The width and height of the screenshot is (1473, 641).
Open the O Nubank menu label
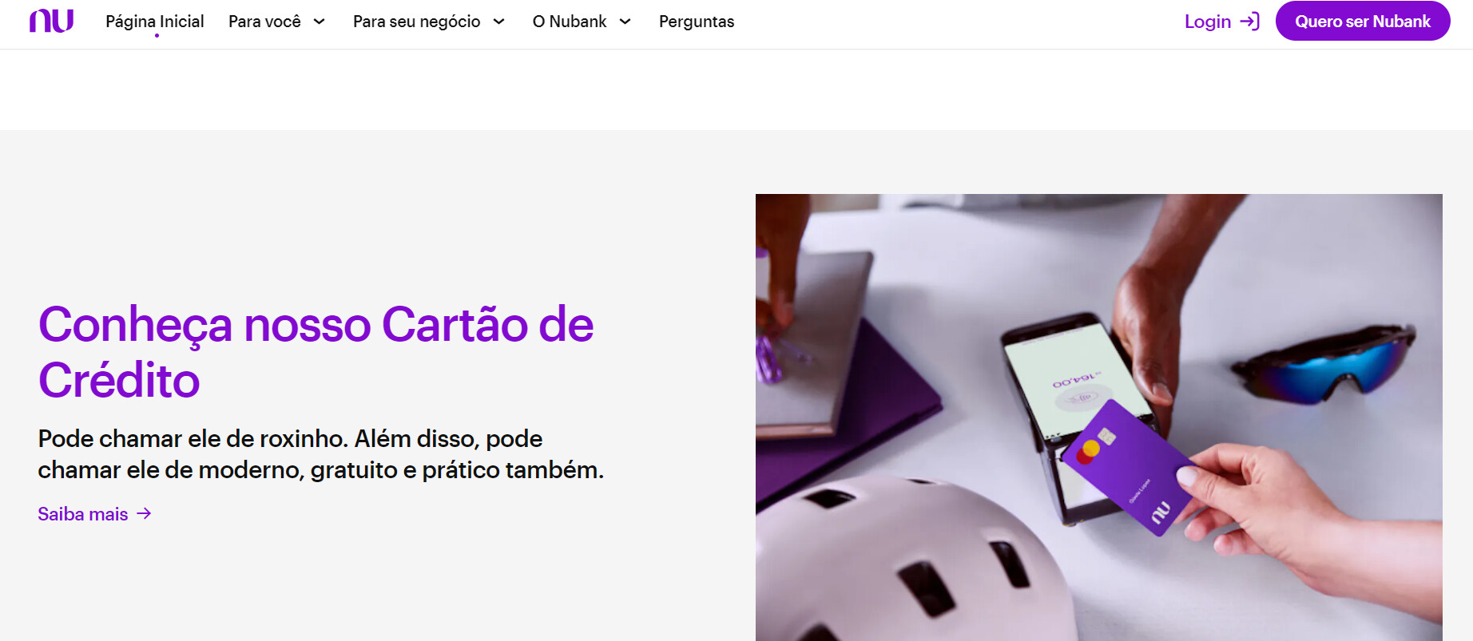[570, 22]
